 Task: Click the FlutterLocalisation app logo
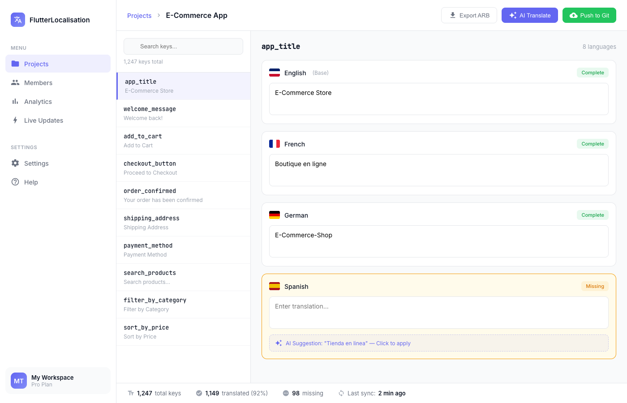pyautogui.click(x=18, y=20)
